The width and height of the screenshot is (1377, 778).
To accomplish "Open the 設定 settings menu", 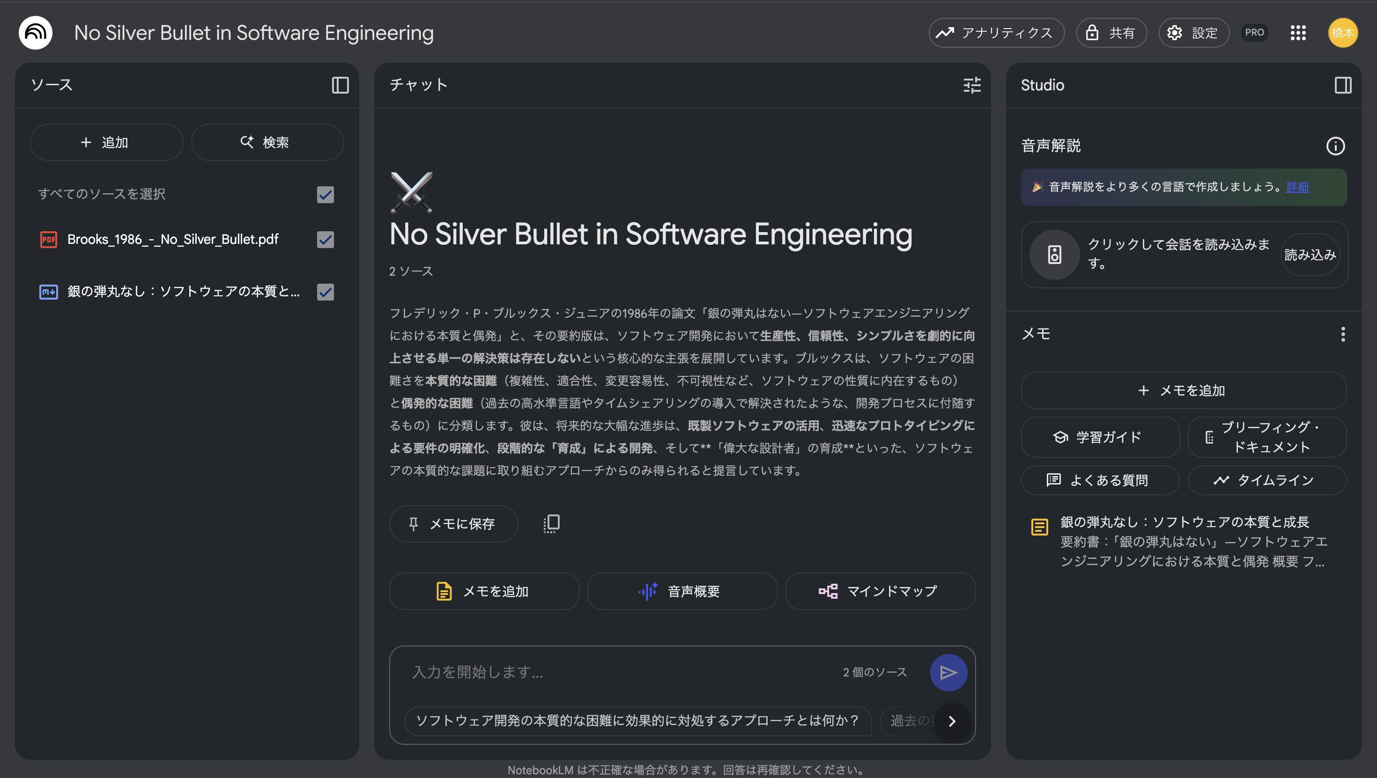I will point(1193,33).
